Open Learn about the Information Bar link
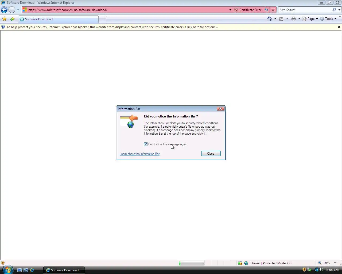342x274 pixels. 139,154
